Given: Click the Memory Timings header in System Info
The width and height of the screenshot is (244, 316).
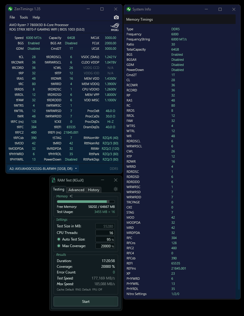Looking at the screenshot, I should (139, 19).
